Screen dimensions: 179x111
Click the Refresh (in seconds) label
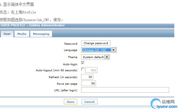tap(63, 77)
